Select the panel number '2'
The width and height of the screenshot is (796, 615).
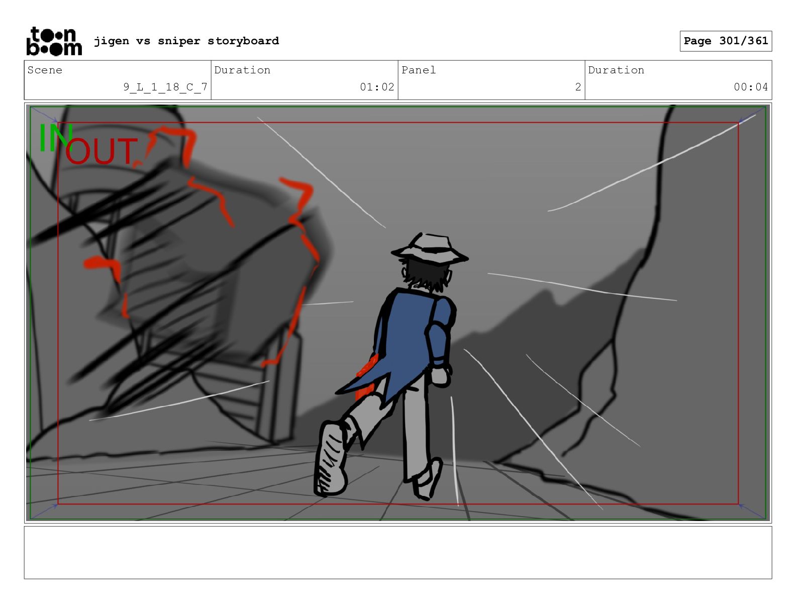(578, 87)
